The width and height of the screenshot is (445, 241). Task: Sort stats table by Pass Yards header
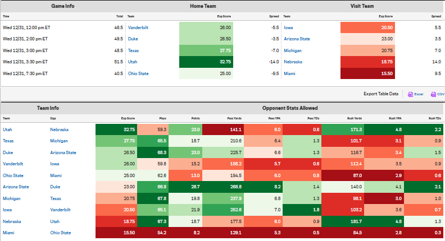[x=234, y=118]
